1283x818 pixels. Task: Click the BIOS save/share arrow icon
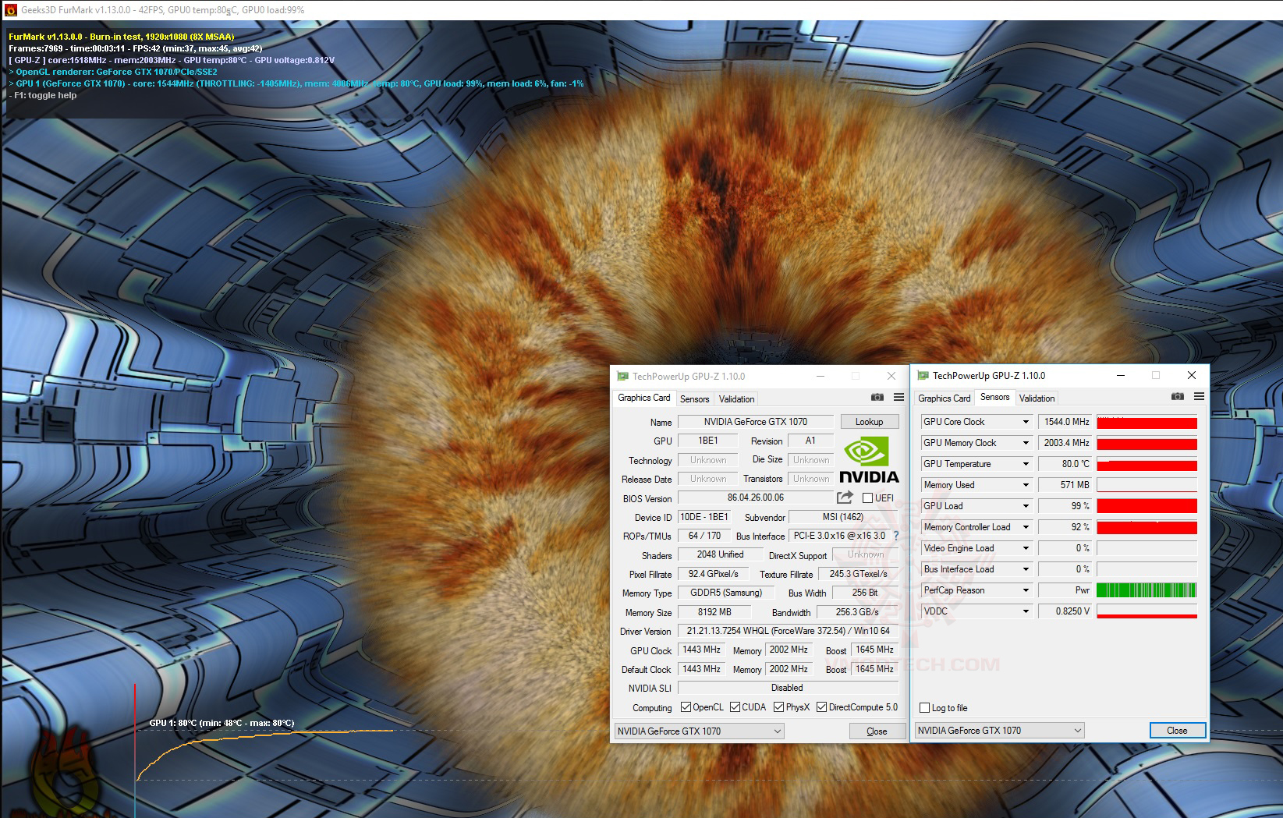[x=845, y=498]
